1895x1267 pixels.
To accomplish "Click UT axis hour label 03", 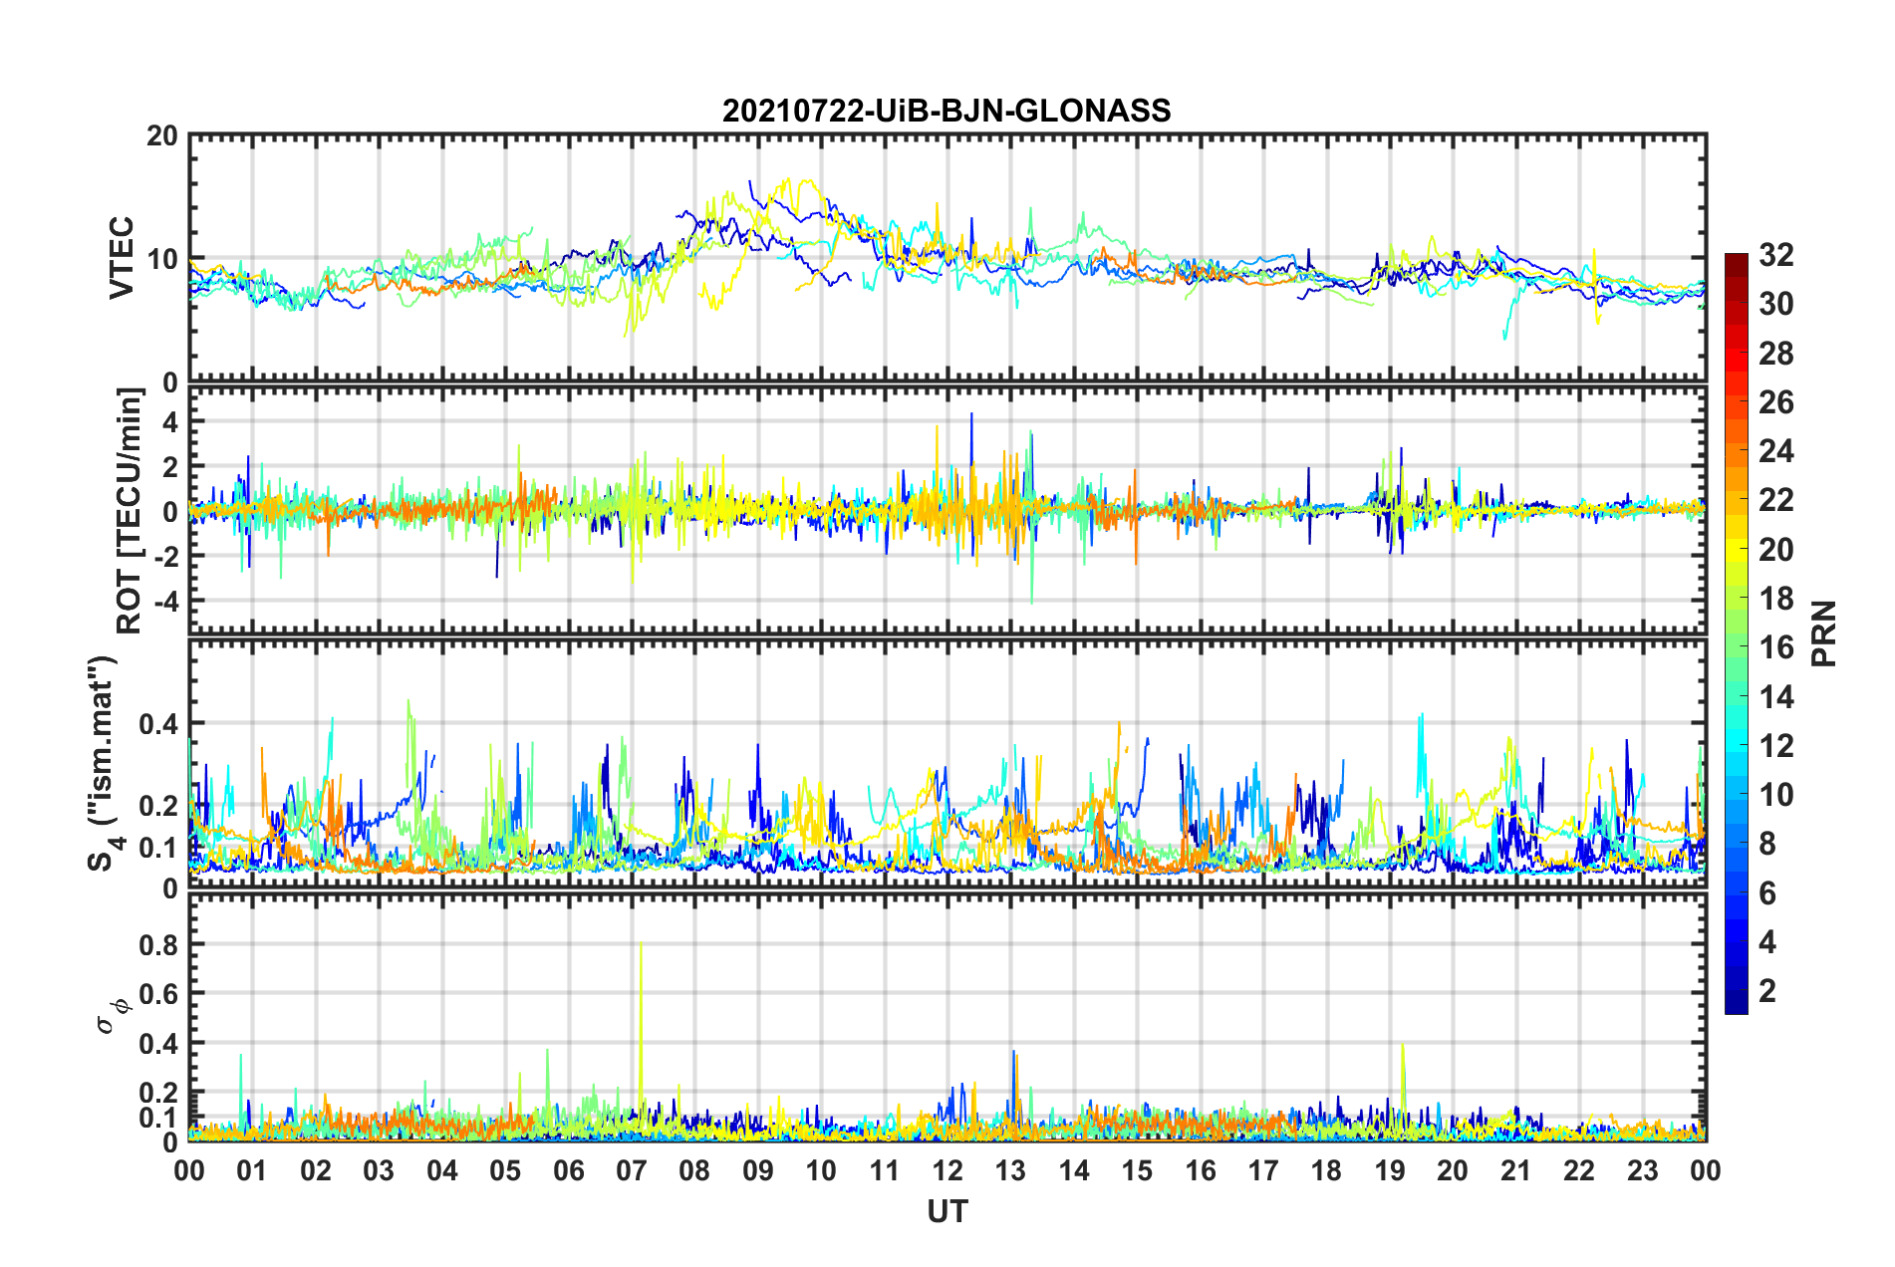I will pos(379,1170).
